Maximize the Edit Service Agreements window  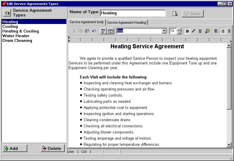[224, 4]
